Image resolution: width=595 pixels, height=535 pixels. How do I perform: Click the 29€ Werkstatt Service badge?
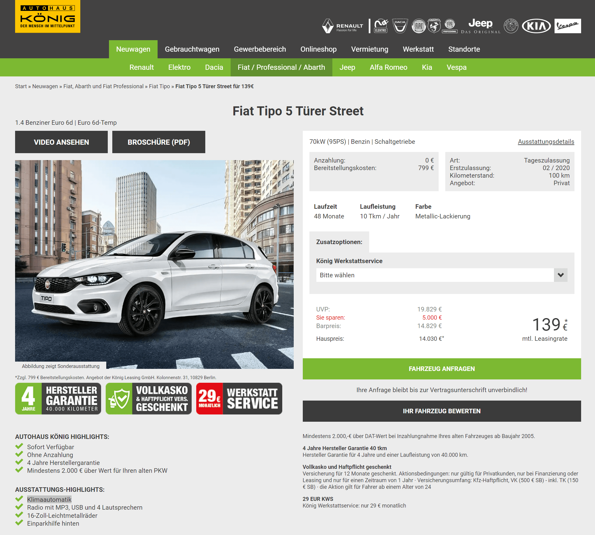pyautogui.click(x=239, y=398)
